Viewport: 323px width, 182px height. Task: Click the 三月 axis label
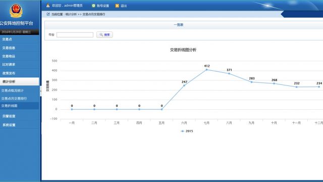click(x=117, y=123)
